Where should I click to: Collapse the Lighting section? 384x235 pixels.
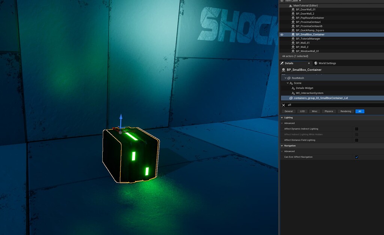(282, 117)
